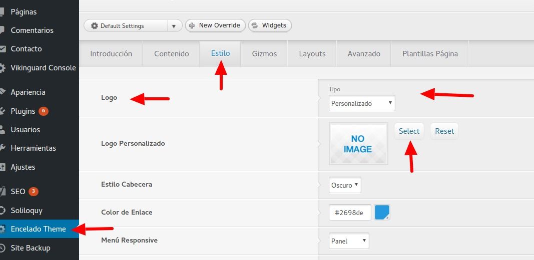Image resolution: width=534 pixels, height=260 pixels.
Task: Click the Menú Responsive setting label
Action: click(130, 240)
